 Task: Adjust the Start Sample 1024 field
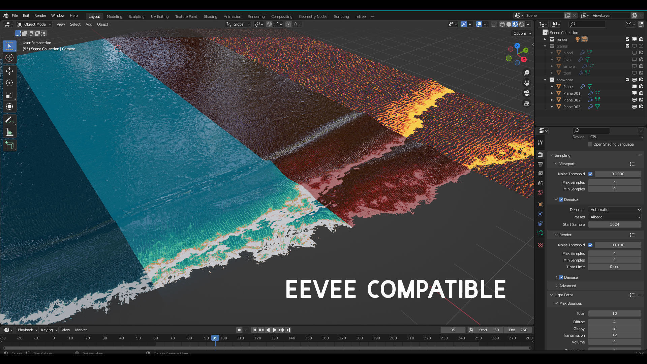615,224
